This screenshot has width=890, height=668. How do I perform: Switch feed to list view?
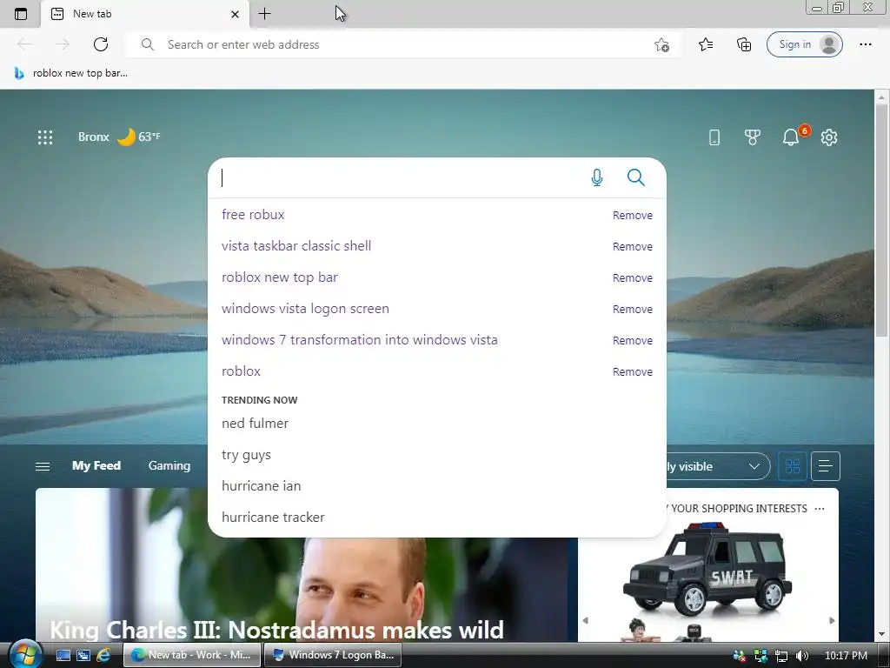[x=826, y=466]
